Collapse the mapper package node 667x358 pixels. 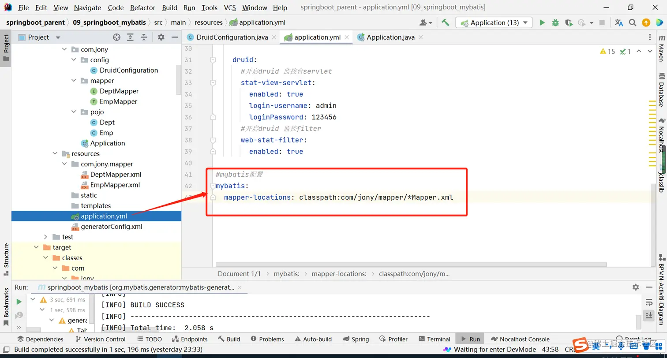tap(74, 81)
